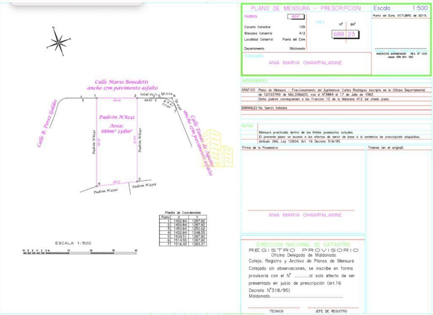Viewport: 433px width, 315px height.
Task: Click the 'AREA' label in the title block
Action: tap(321, 22)
